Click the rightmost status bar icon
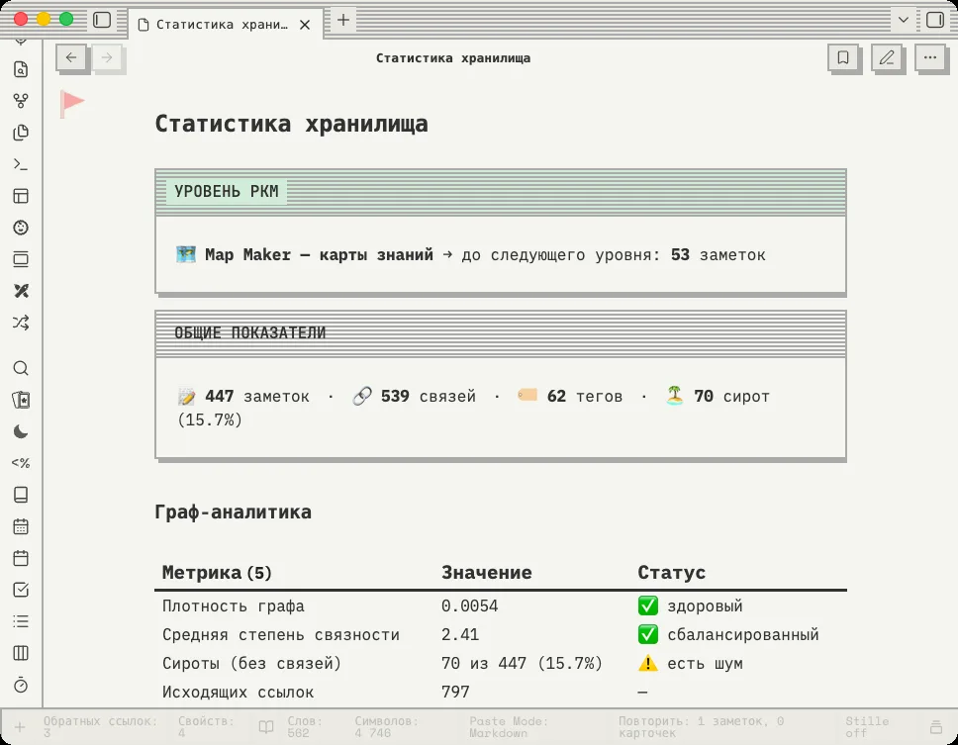The width and height of the screenshot is (958, 745). click(x=935, y=726)
